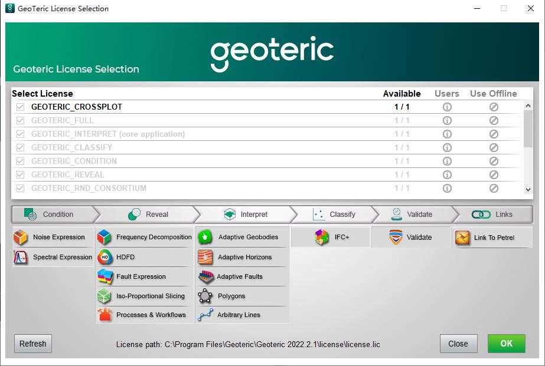Click the Refresh button
Image resolution: width=545 pixels, height=366 pixels.
coord(33,344)
